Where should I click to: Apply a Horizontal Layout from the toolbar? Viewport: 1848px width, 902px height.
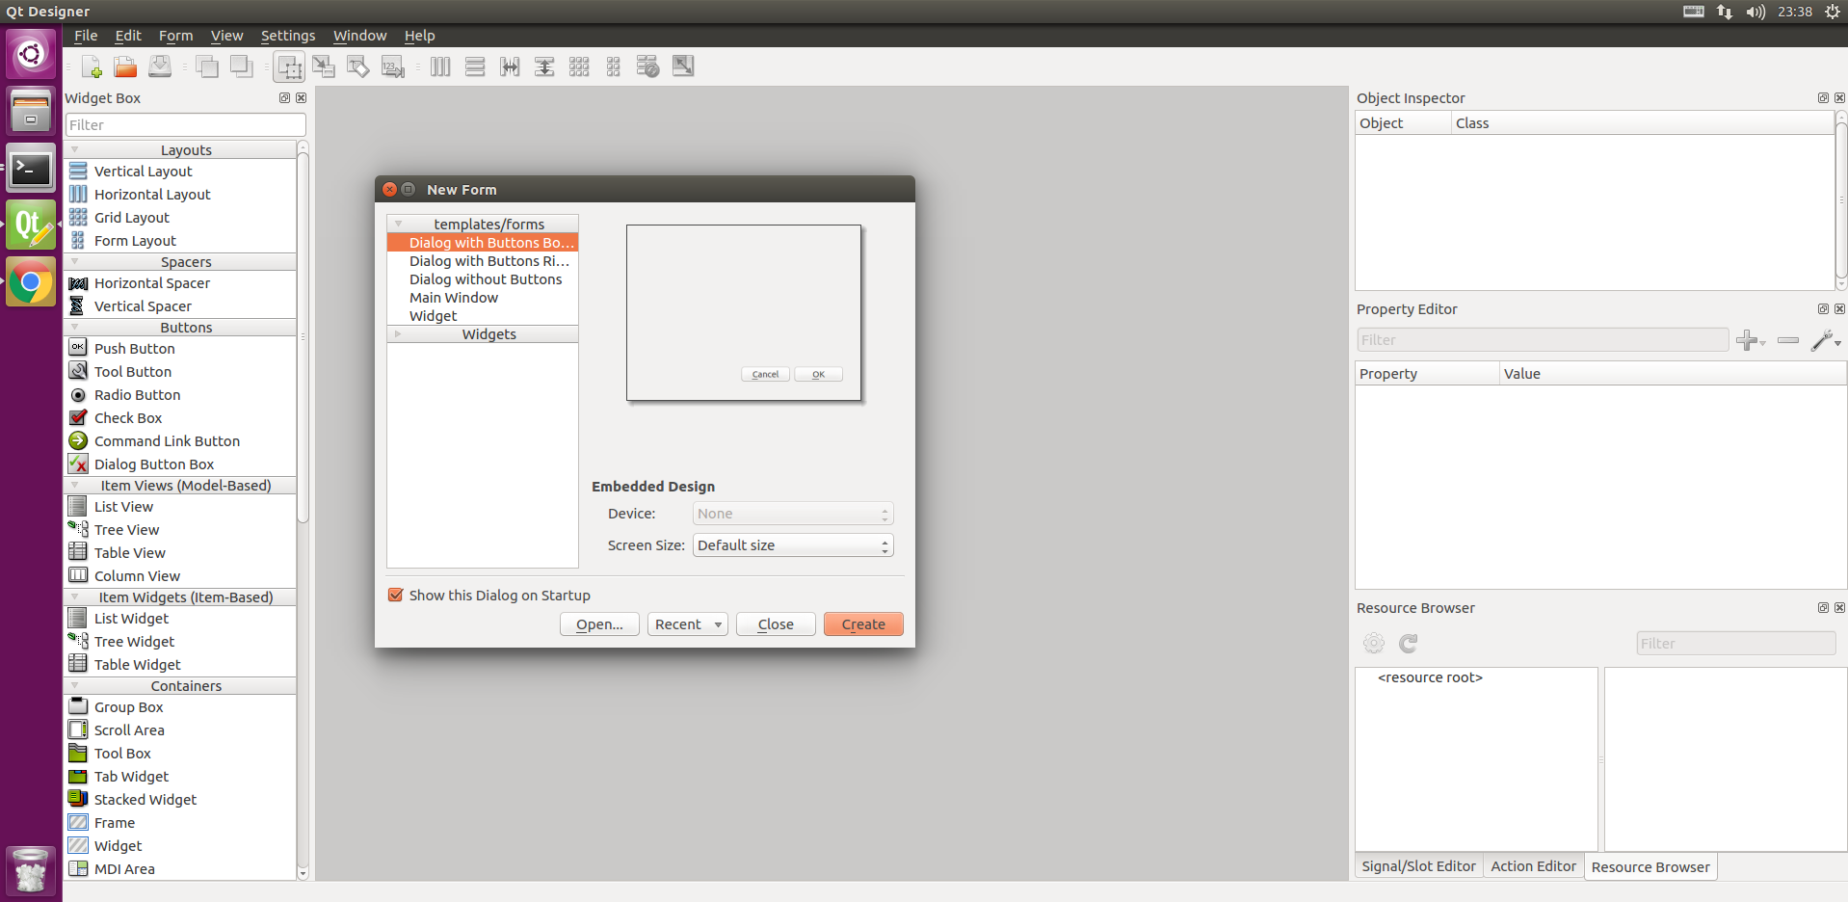coord(440,66)
